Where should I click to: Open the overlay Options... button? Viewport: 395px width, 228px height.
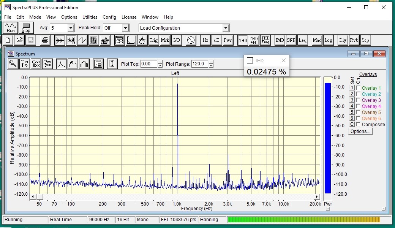point(360,131)
